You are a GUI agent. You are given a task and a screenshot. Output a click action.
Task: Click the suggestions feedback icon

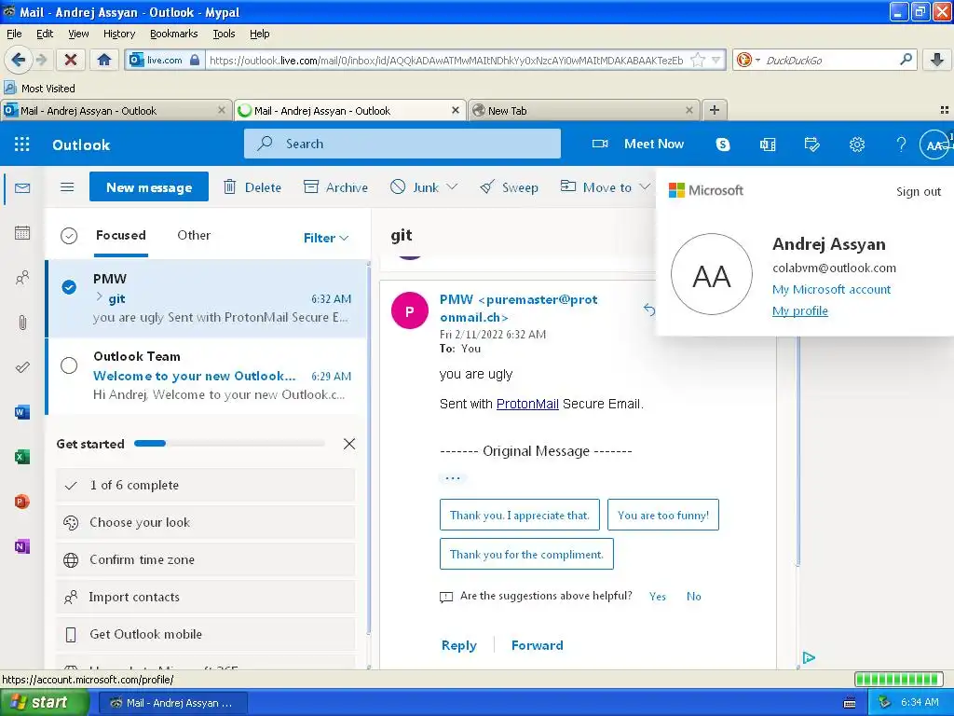point(446,597)
